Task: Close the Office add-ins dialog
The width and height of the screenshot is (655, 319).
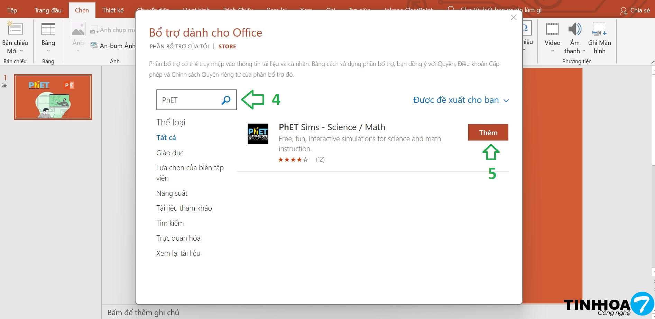Action: (x=514, y=18)
